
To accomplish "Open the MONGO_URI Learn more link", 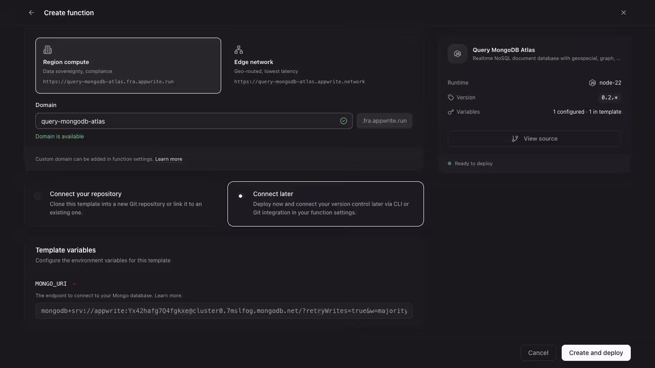I will [x=169, y=295].
